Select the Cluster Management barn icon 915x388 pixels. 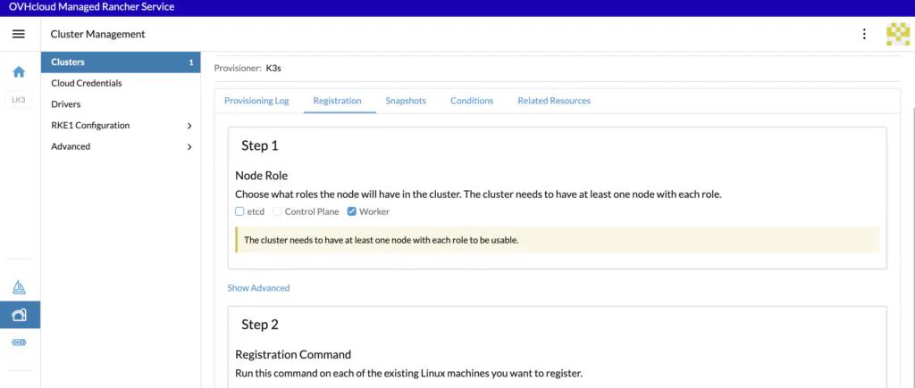pyautogui.click(x=20, y=315)
